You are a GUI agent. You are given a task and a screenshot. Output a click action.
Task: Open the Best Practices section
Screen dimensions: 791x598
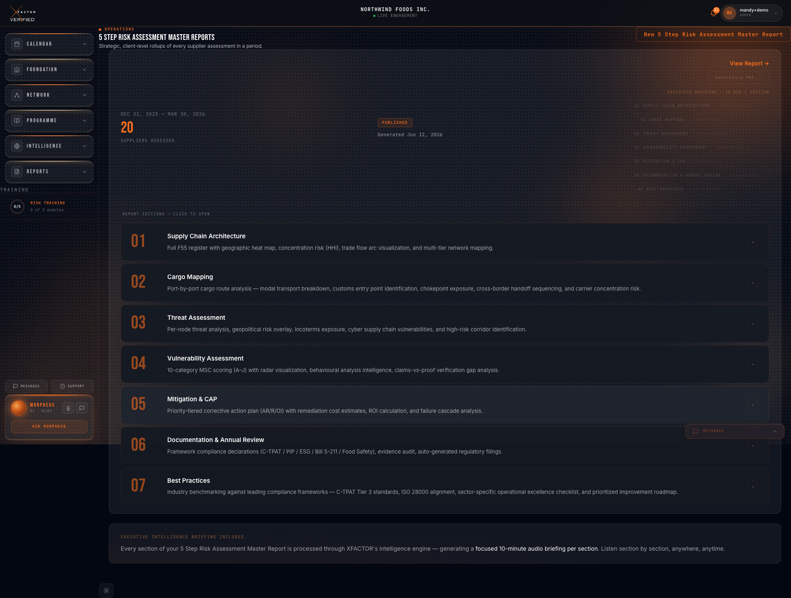[x=445, y=486]
